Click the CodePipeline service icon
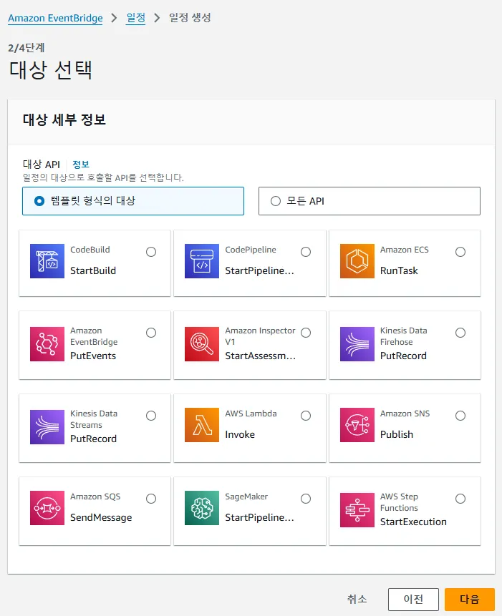Screen dimensions: 502x616 coord(202,261)
